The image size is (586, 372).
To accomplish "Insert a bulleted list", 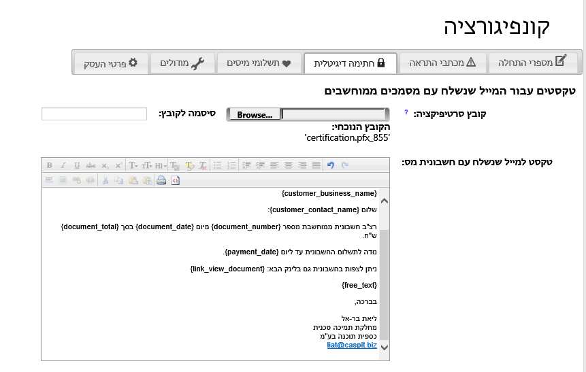I will coord(218,165).
